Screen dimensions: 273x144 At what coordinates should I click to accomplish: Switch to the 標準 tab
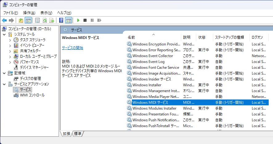78,134
